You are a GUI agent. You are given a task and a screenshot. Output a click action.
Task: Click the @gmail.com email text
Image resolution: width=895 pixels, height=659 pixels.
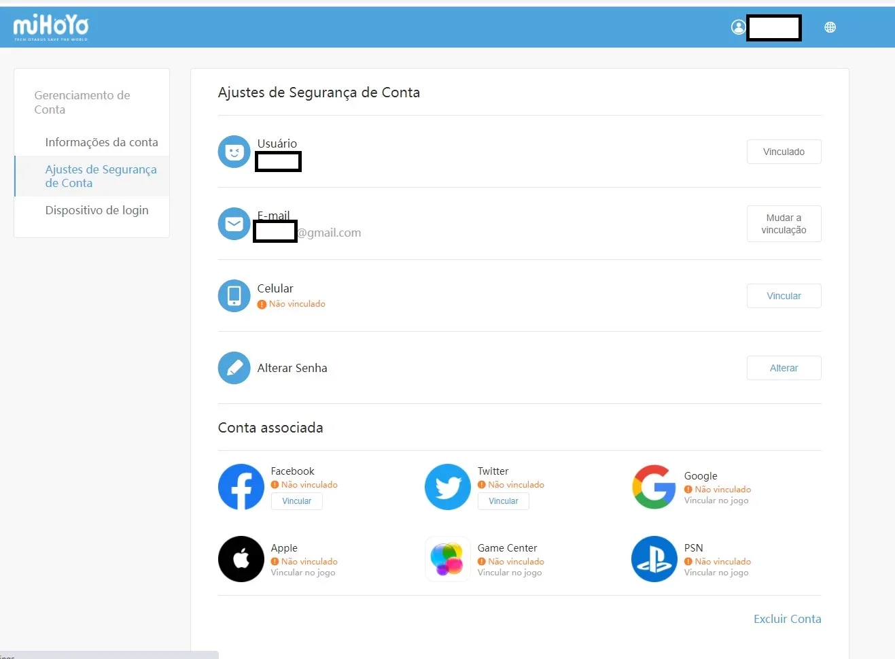330,233
